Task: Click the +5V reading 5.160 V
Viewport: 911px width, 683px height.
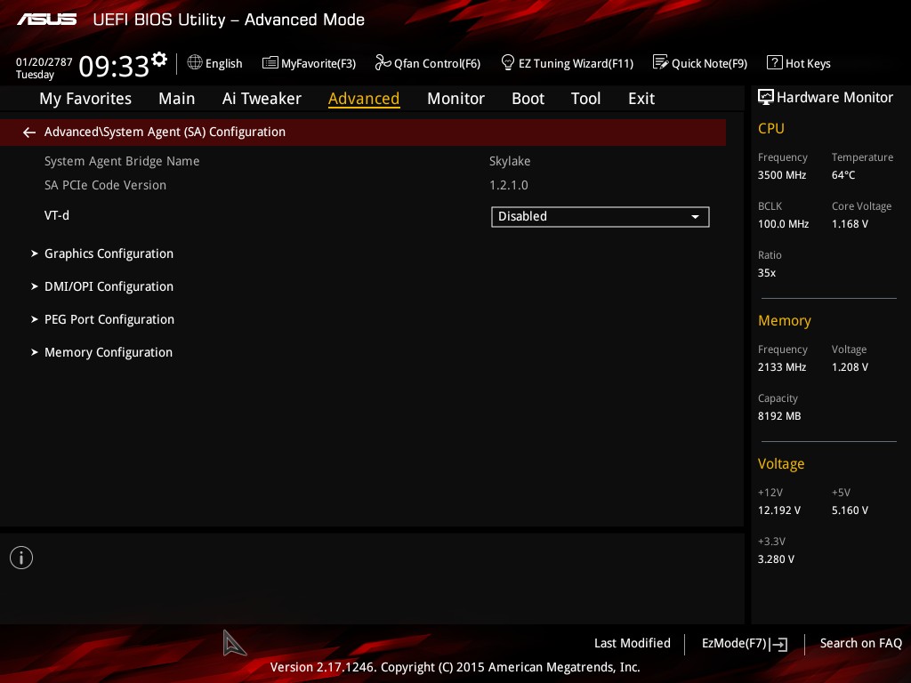Action: (x=850, y=510)
